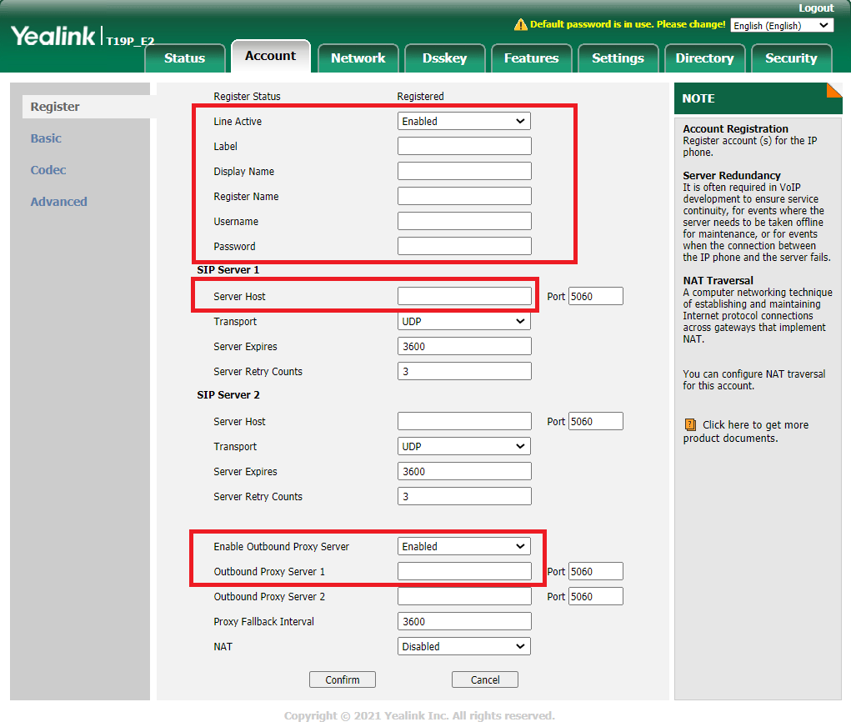Expand the NAT dropdown
Image resolution: width=851 pixels, height=722 pixels.
[x=463, y=647]
